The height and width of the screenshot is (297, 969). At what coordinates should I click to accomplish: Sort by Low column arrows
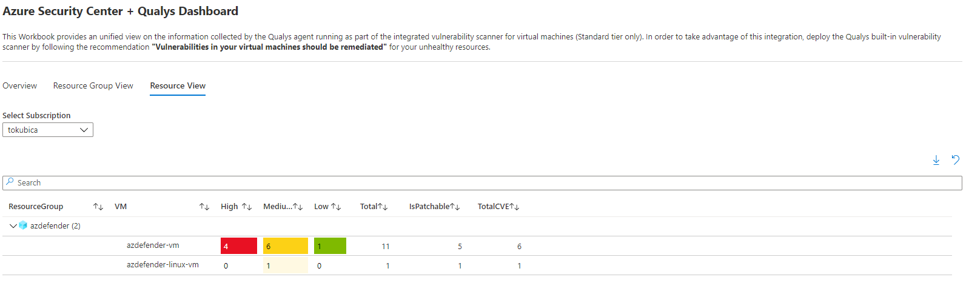336,207
